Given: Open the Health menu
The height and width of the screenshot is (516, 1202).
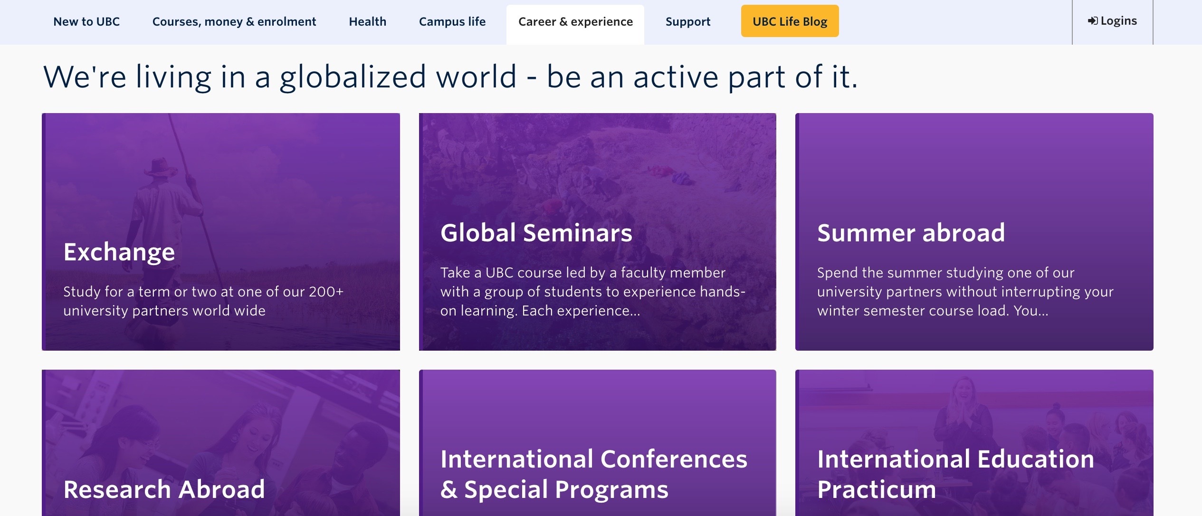Looking at the screenshot, I should [367, 22].
